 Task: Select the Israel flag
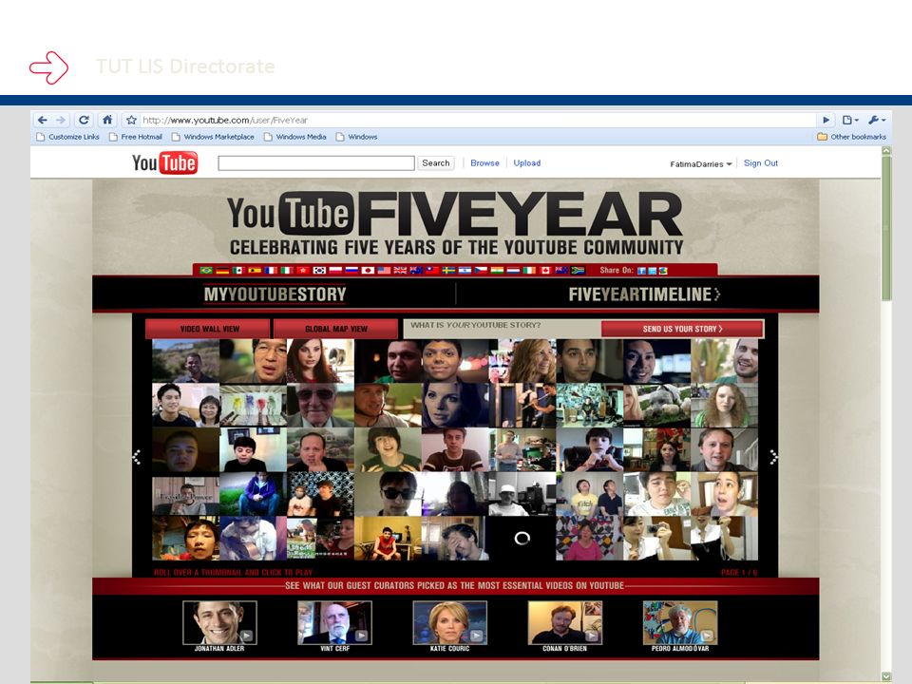click(465, 271)
